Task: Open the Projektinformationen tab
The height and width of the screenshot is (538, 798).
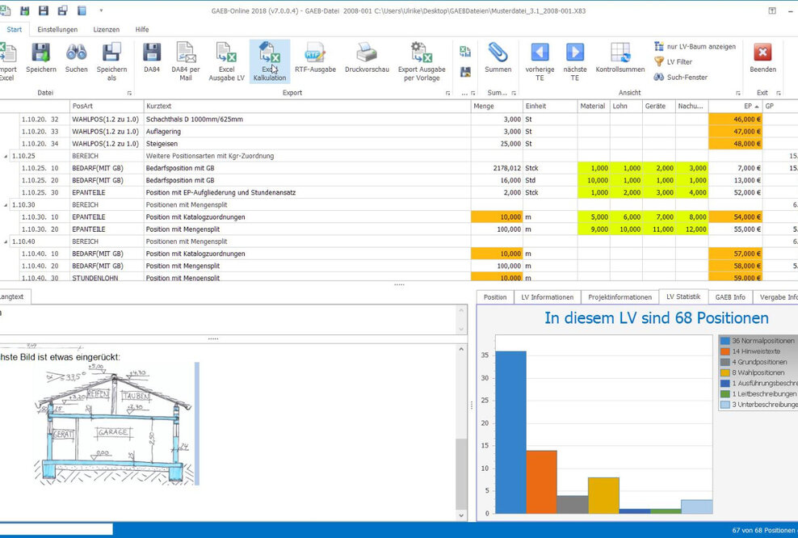Action: 619,297
